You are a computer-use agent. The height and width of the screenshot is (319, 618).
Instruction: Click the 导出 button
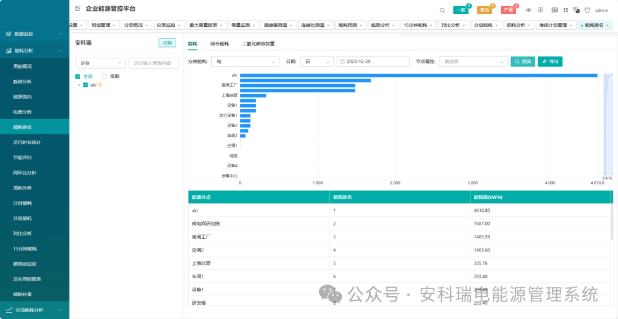pos(550,61)
